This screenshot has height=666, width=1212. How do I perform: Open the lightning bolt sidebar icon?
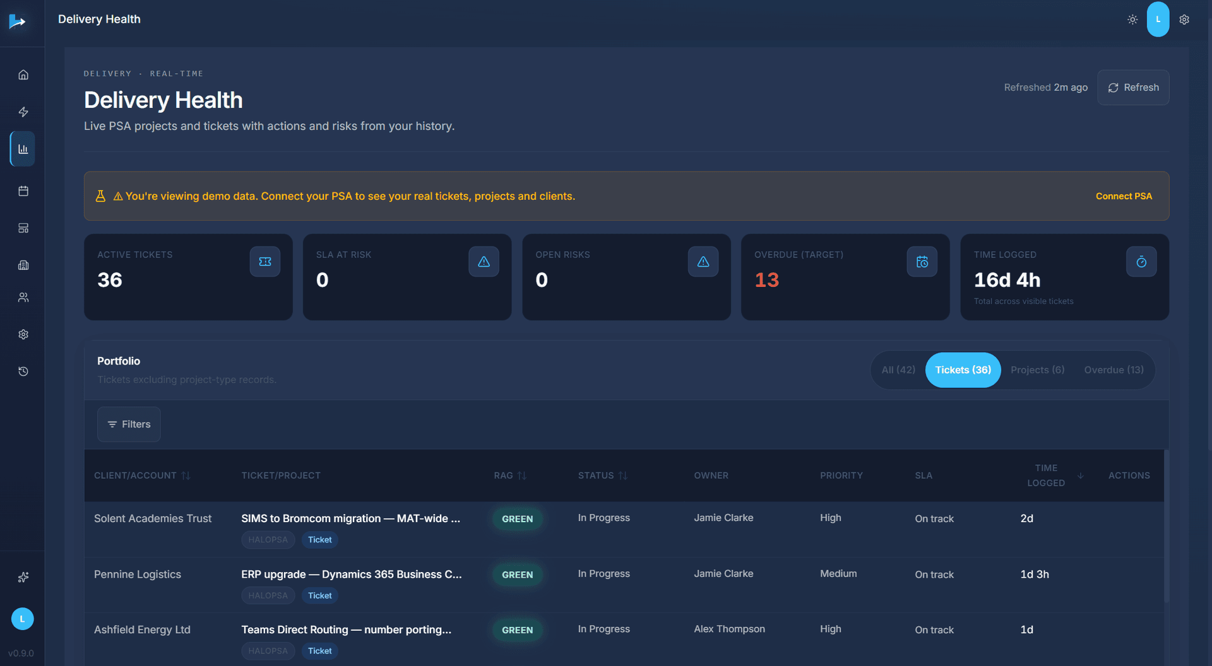pos(23,112)
